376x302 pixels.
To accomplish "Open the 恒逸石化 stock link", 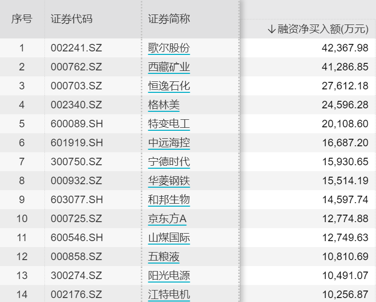I will coord(169,86).
